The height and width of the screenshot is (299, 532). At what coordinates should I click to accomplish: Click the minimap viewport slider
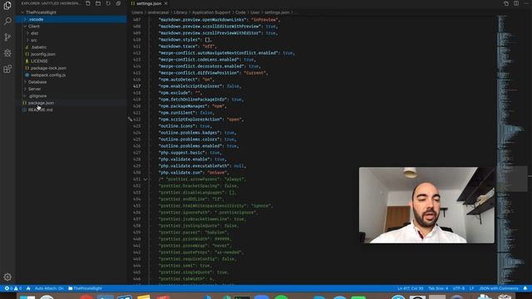512,179
